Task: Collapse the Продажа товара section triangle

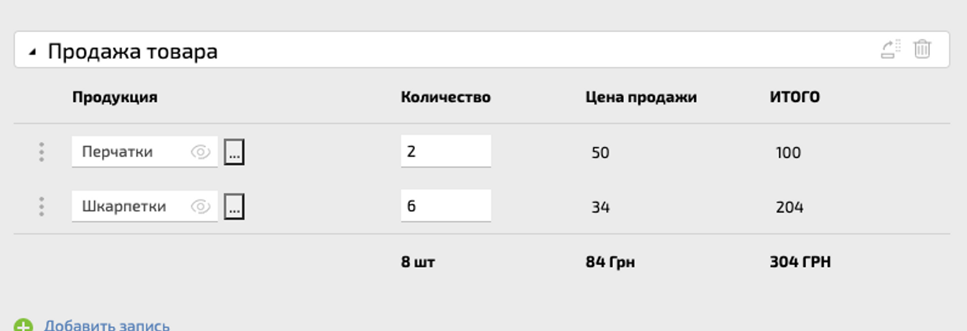Action: [32, 52]
